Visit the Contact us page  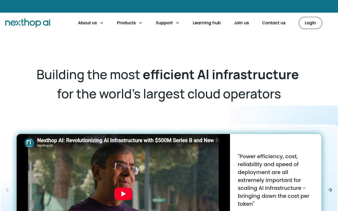[274, 23]
